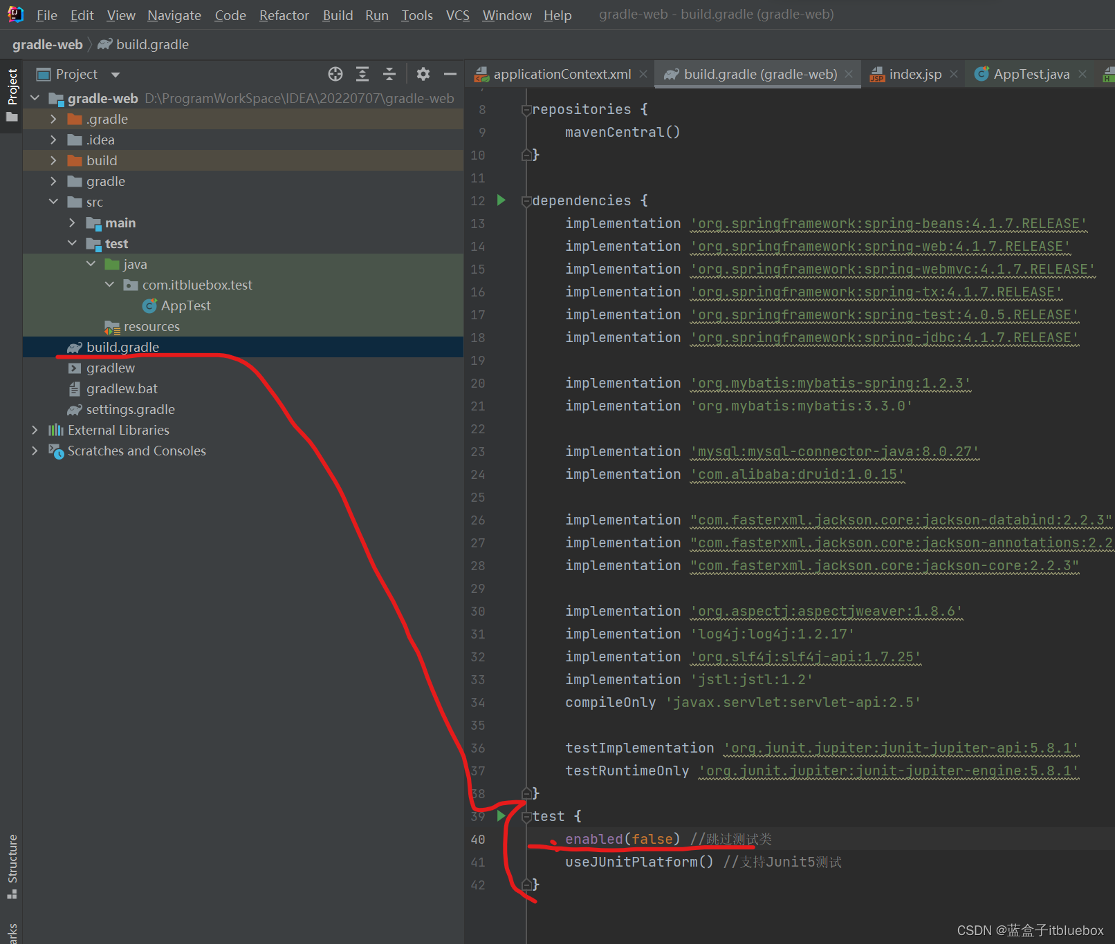Click the 'enabled(false)' code on line 40

click(623, 839)
